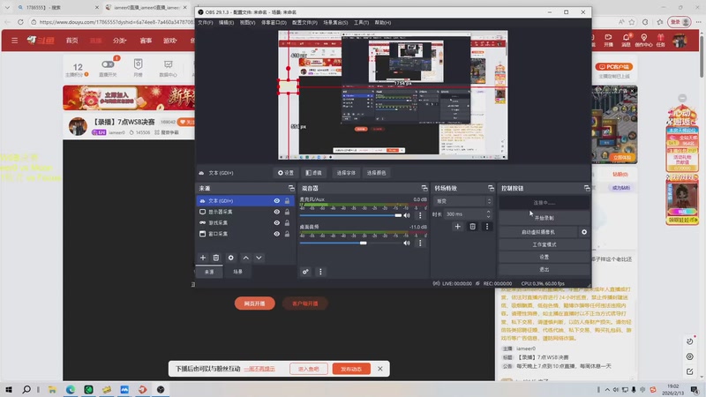Open 工具(T) menu in OBS

pyautogui.click(x=361, y=23)
